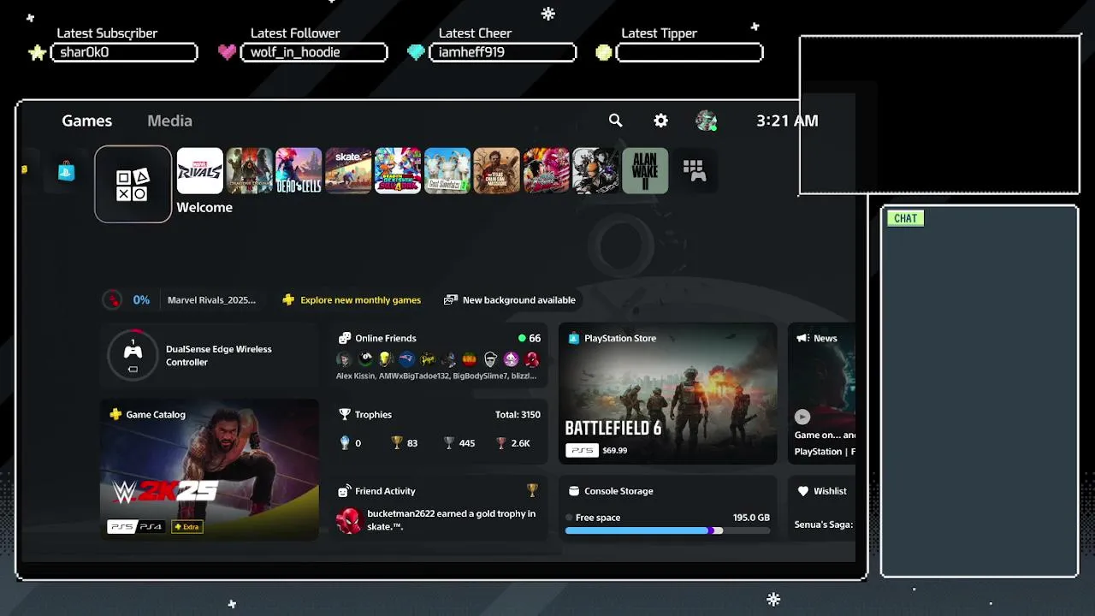Screen dimensions: 1095x616
Task: Select the Welcome hub tile with PlayStation shapes
Action: [133, 184]
